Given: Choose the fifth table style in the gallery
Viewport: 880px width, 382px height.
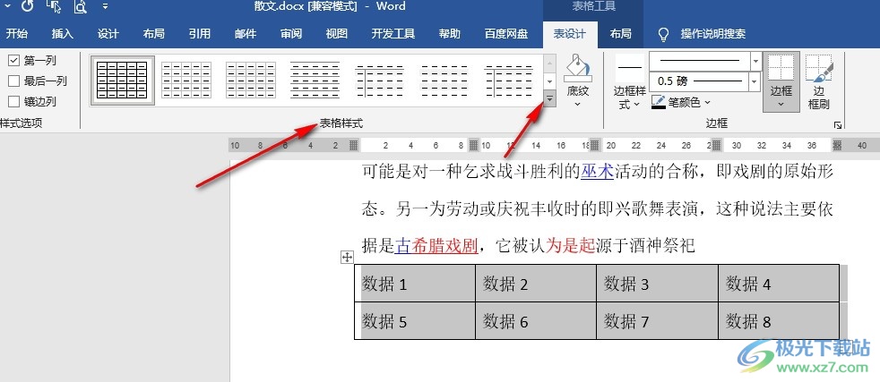Looking at the screenshot, I should [x=380, y=81].
